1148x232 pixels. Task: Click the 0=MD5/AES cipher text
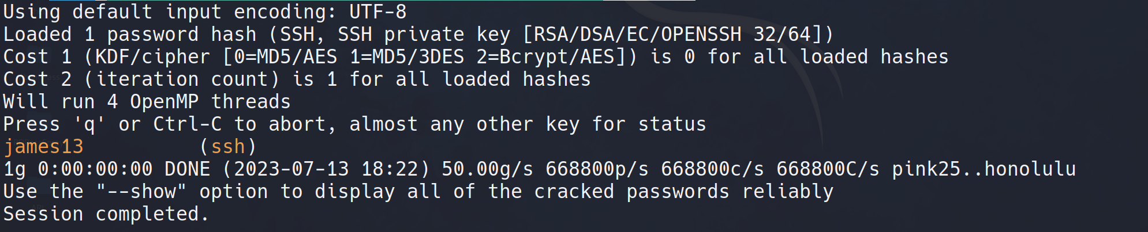coord(285,57)
